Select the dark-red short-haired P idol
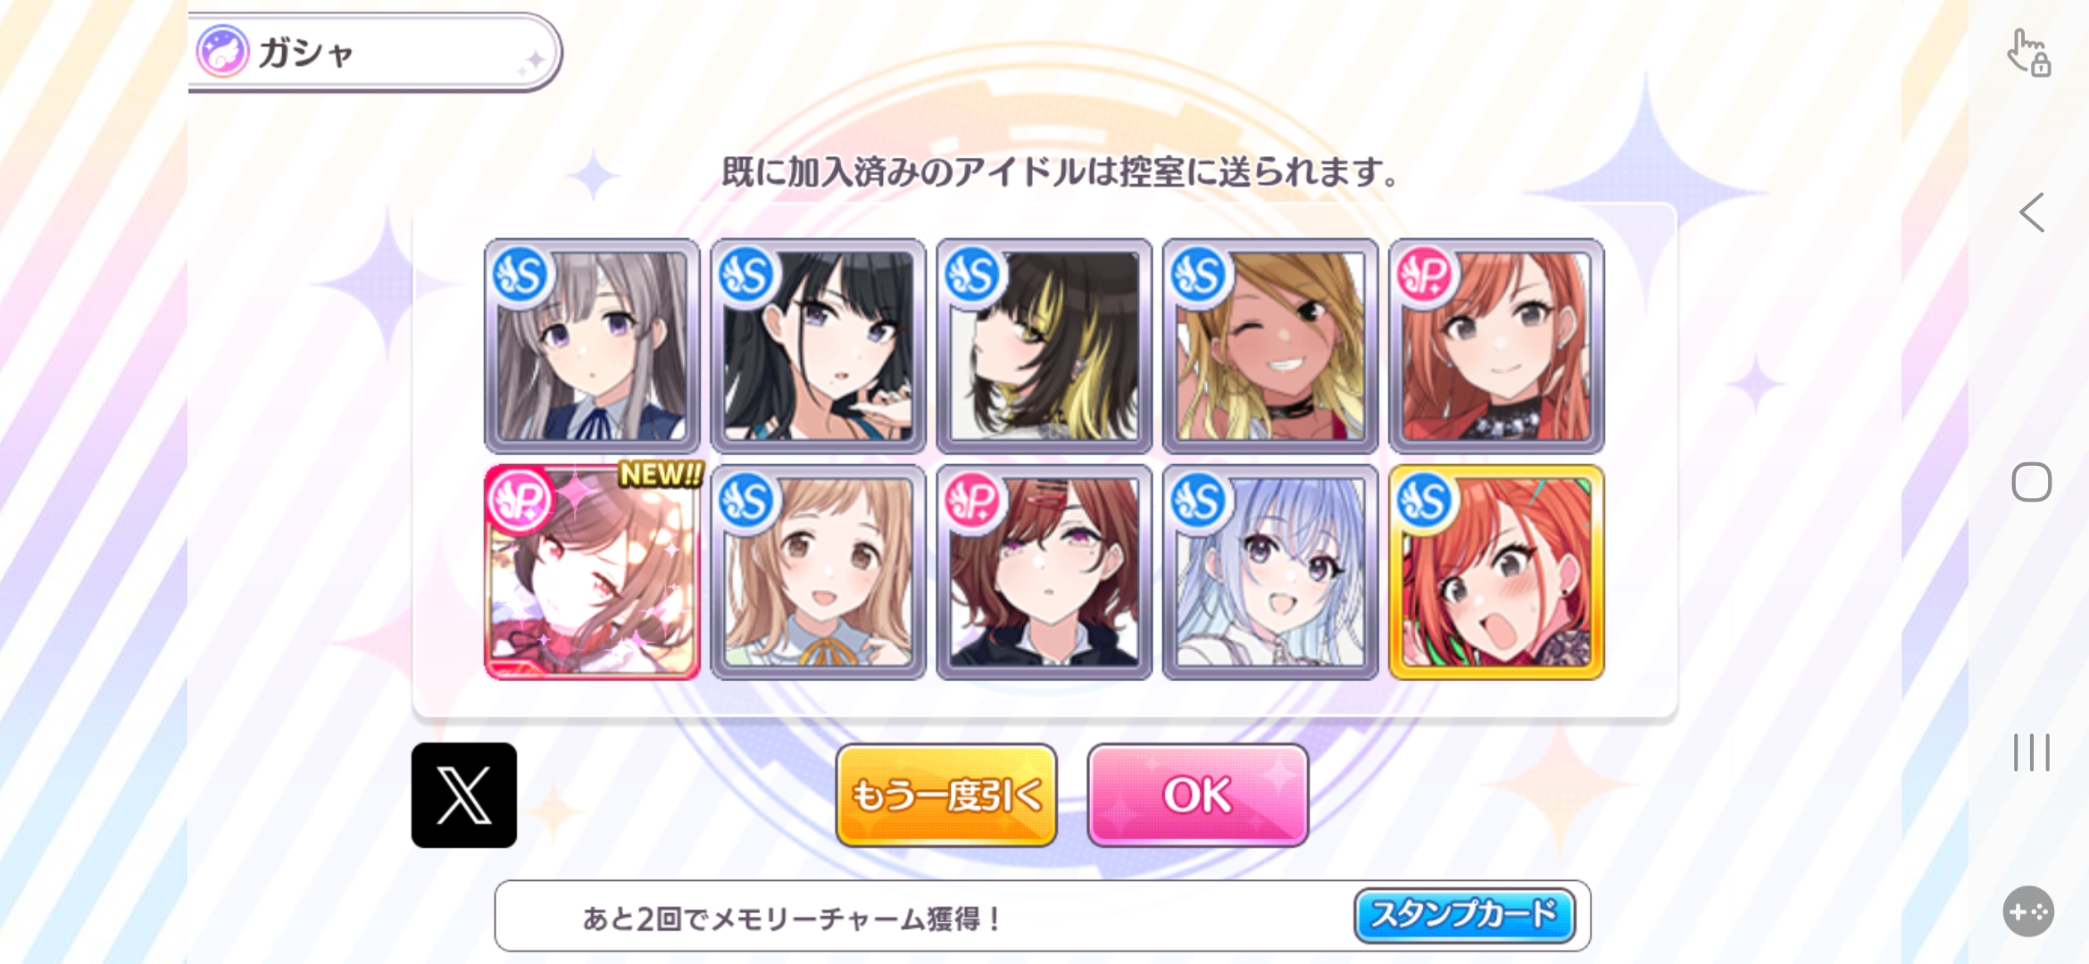Viewport: 2089px width, 964px height. tap(1044, 571)
